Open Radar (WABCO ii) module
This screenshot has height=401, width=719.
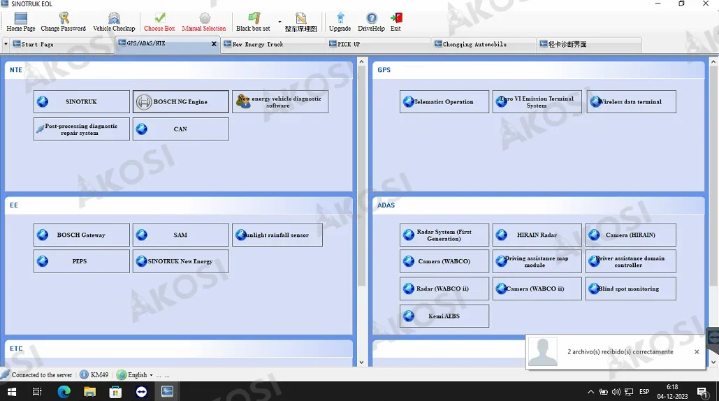444,289
